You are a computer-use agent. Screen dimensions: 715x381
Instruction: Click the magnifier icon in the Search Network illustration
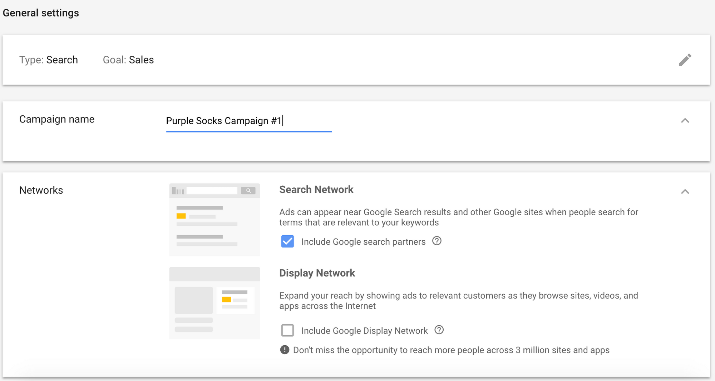point(248,191)
